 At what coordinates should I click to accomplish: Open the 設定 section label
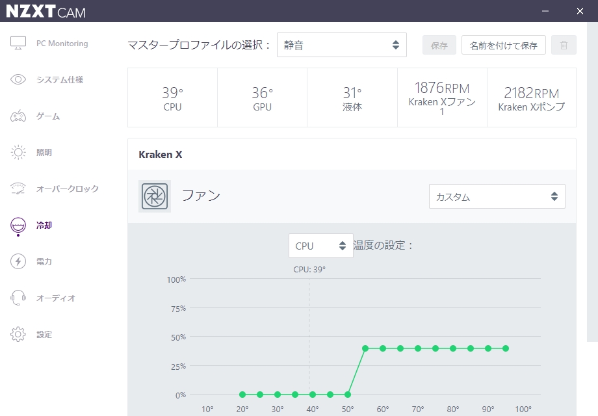pyautogui.click(x=44, y=334)
